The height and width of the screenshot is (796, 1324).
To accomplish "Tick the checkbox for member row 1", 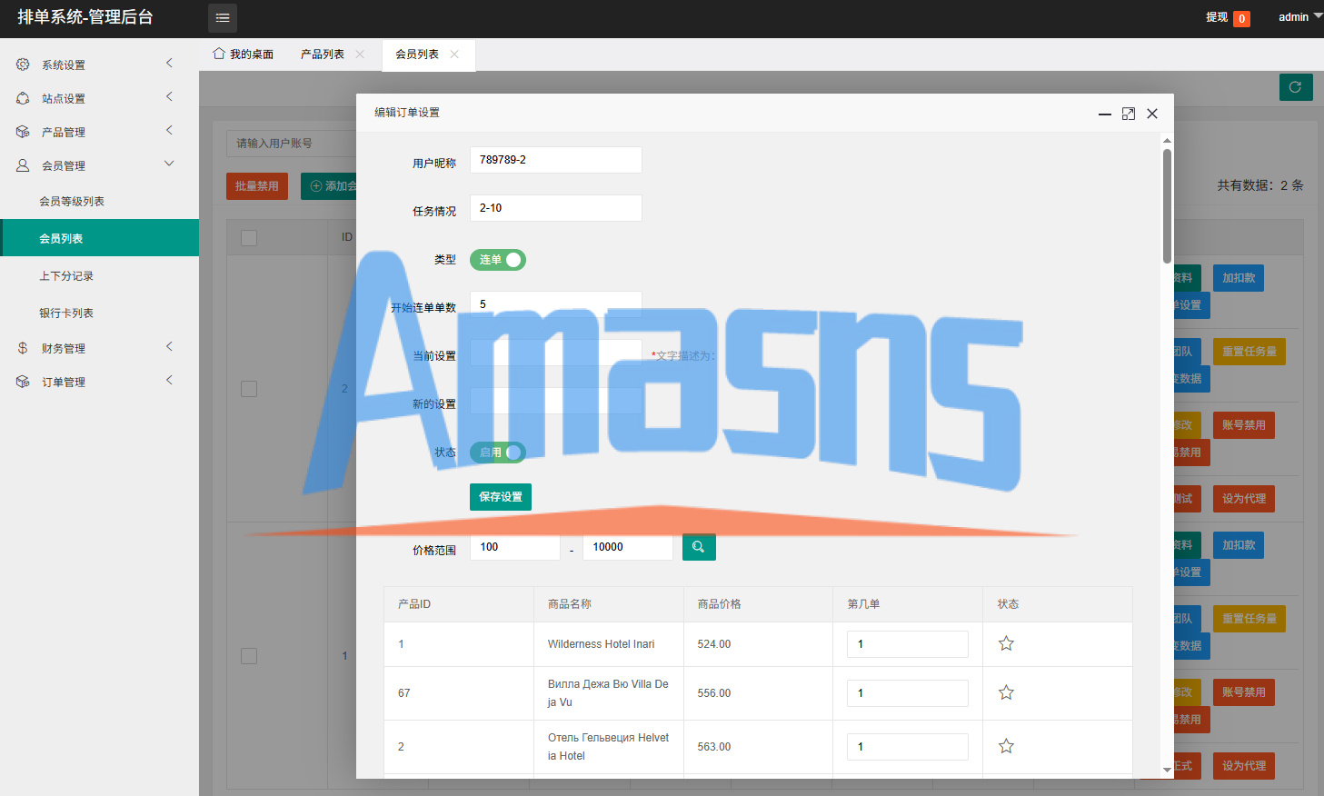I will coord(249,656).
